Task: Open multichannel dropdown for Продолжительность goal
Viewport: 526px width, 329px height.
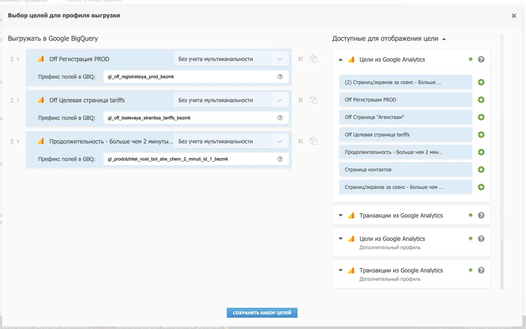Action: click(x=231, y=141)
